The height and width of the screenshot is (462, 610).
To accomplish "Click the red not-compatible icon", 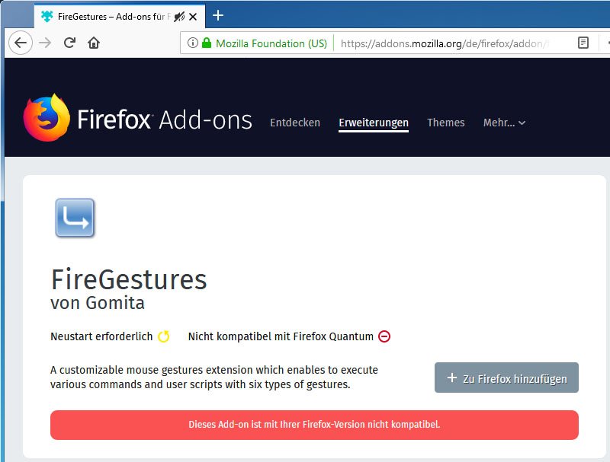I will [384, 336].
